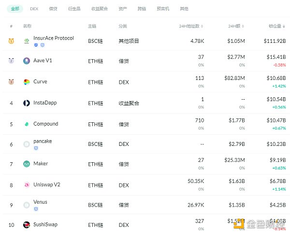Open the Compound project link
This screenshot has width=290, height=234.
45,124
